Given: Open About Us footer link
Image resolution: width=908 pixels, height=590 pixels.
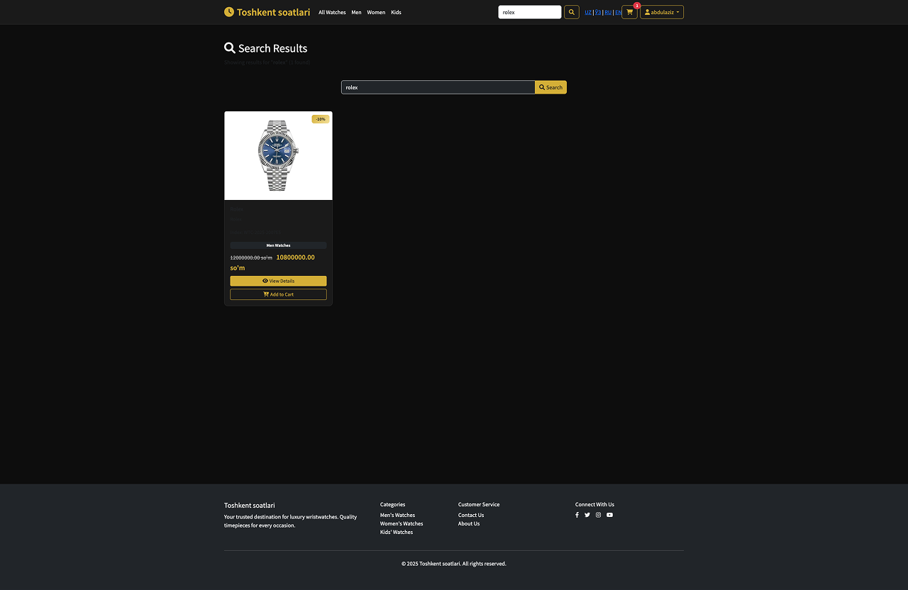Looking at the screenshot, I should tap(469, 523).
